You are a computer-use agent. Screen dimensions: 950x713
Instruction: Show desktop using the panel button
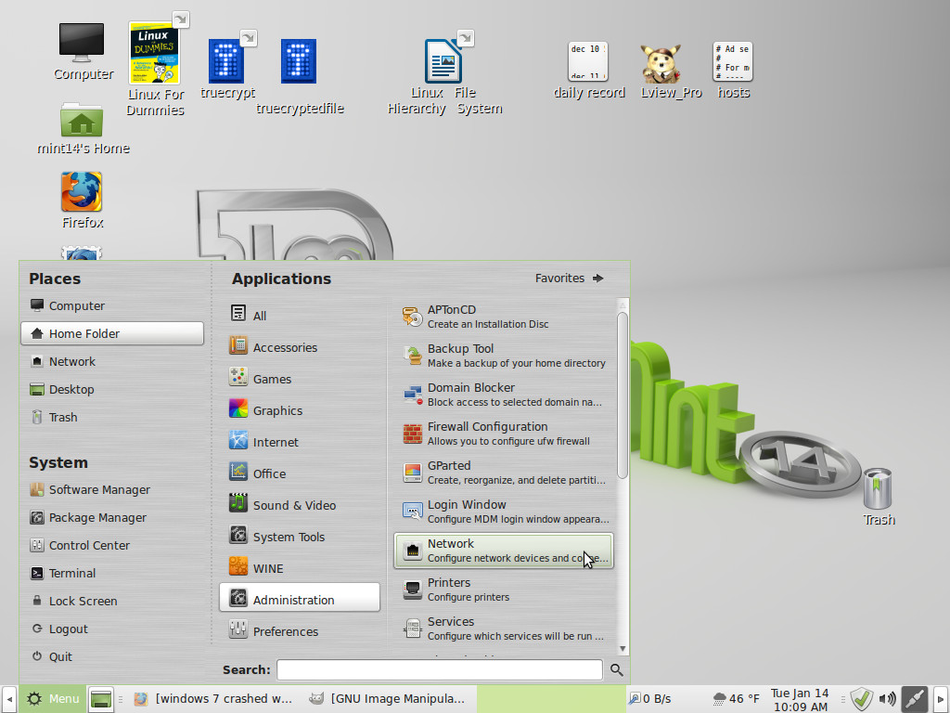click(100, 698)
